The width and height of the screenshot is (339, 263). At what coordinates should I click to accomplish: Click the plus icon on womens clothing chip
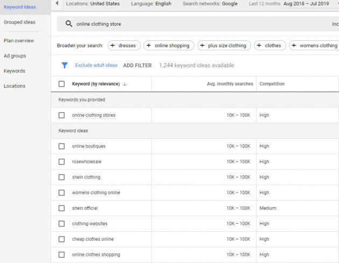[x=294, y=46]
